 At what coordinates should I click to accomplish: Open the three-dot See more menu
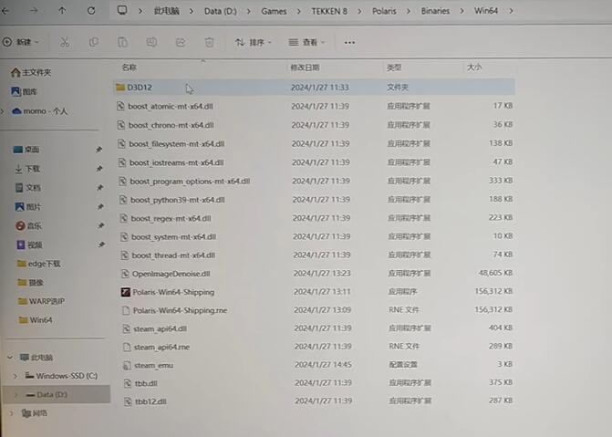coord(349,42)
